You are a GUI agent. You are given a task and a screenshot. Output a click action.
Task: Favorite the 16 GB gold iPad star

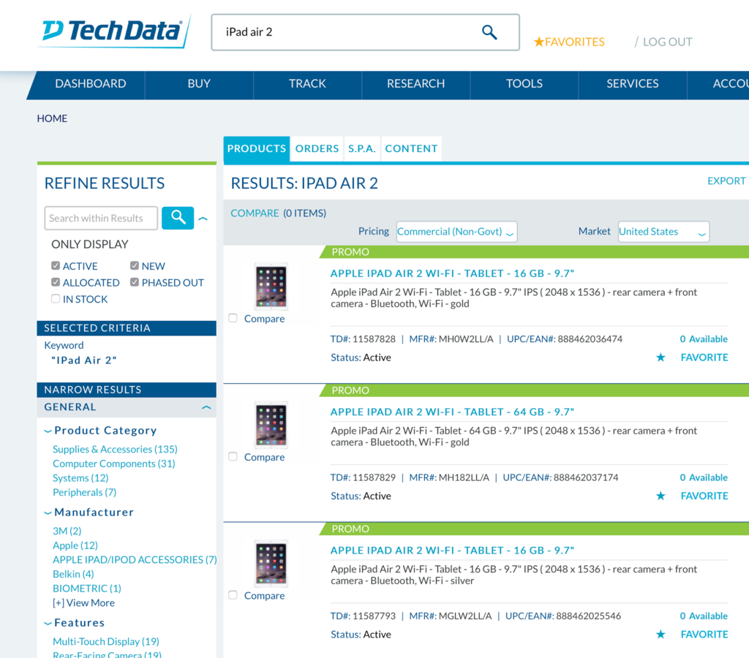click(x=660, y=358)
